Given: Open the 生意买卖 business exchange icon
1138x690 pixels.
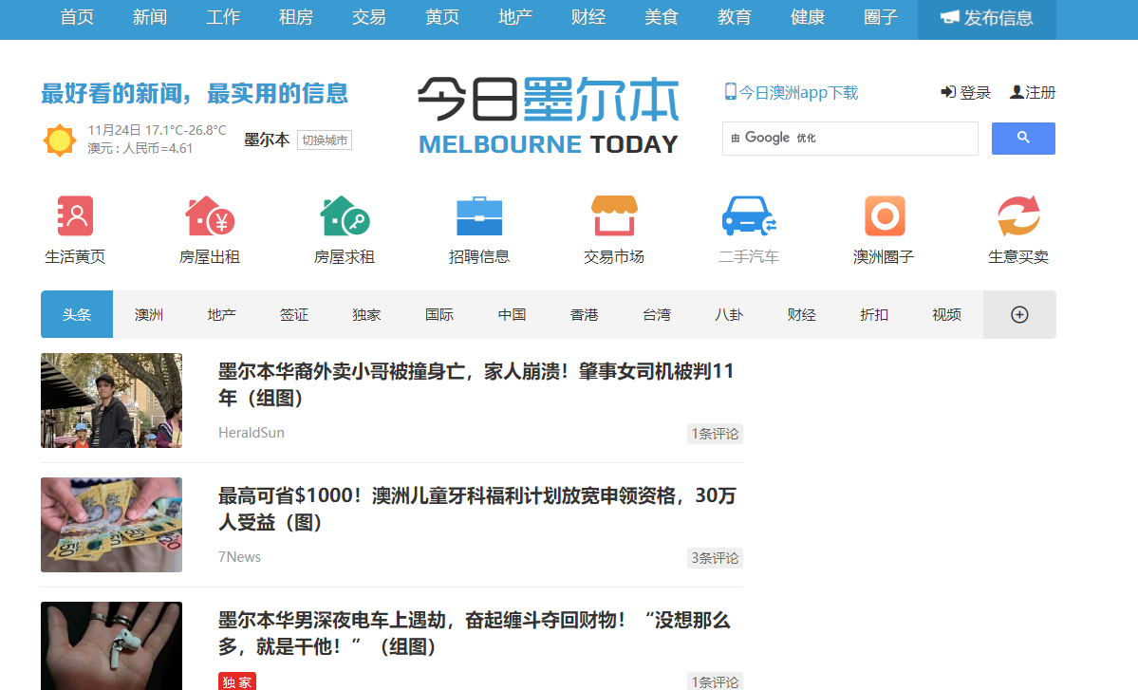Looking at the screenshot, I should click(1018, 216).
